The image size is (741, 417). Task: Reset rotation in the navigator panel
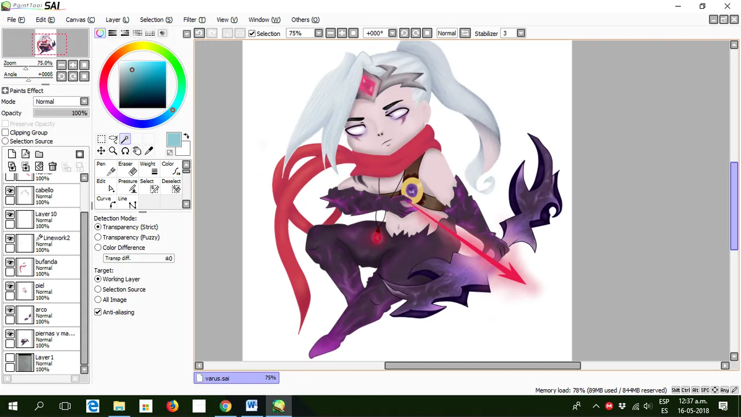tap(85, 76)
